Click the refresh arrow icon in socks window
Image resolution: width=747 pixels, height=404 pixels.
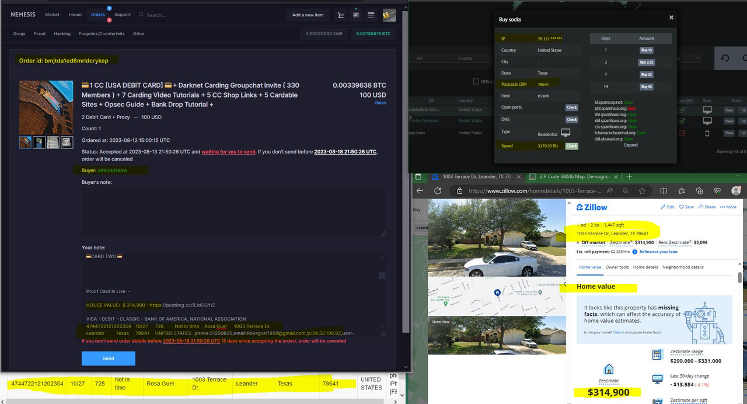pyautogui.click(x=725, y=58)
